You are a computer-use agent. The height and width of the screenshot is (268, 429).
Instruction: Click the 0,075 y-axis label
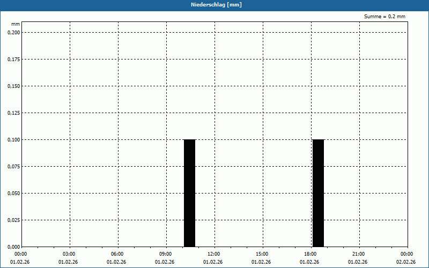click(x=14, y=167)
